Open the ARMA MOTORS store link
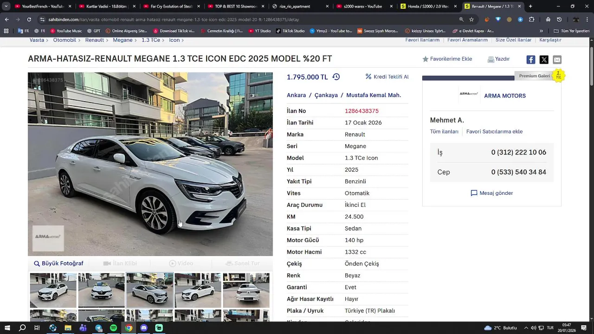 click(505, 96)
